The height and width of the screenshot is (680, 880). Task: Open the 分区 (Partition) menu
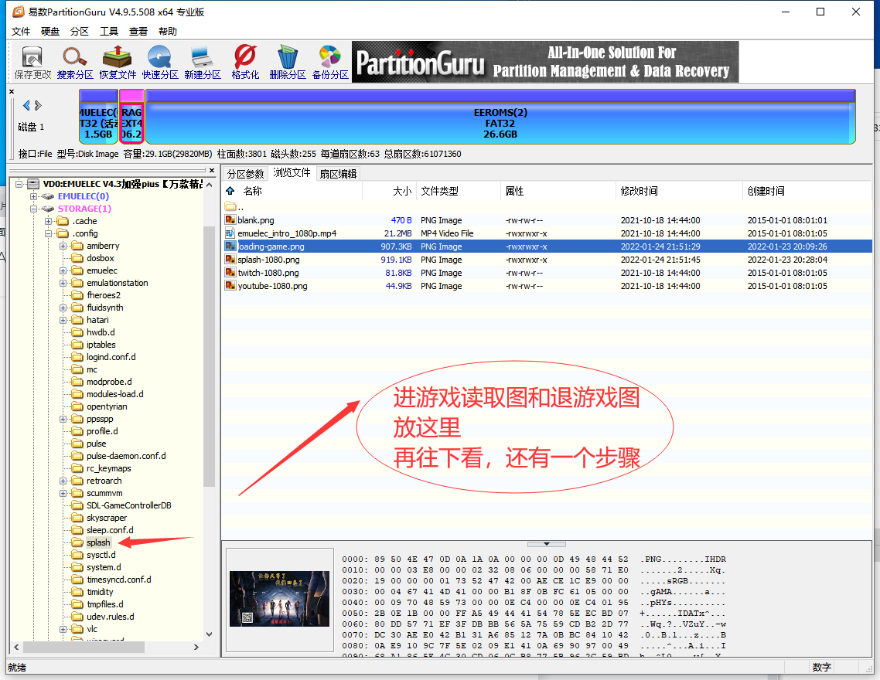pos(79,32)
